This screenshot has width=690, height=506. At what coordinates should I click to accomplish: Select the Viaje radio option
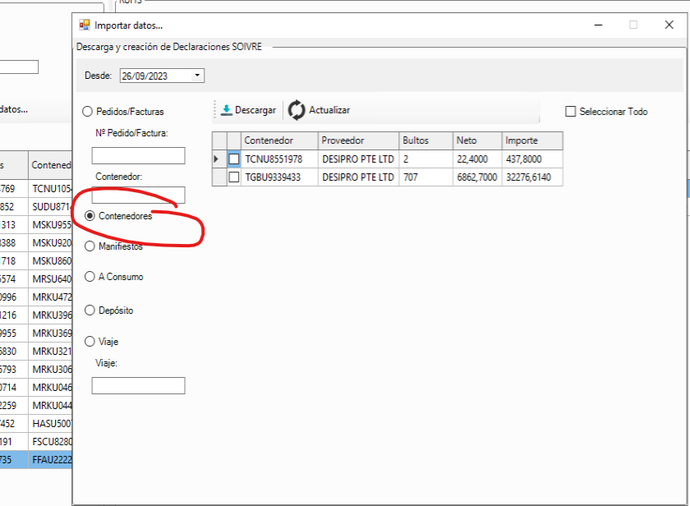click(x=90, y=341)
